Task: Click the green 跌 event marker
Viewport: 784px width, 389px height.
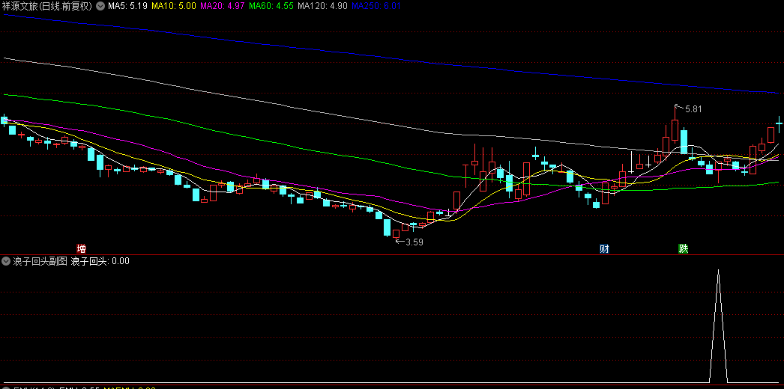Action: (683, 249)
